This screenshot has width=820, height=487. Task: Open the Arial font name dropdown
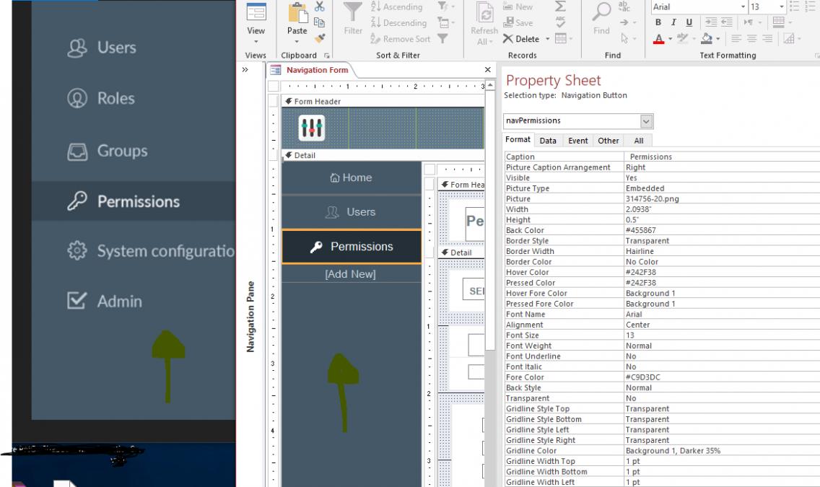click(x=743, y=6)
